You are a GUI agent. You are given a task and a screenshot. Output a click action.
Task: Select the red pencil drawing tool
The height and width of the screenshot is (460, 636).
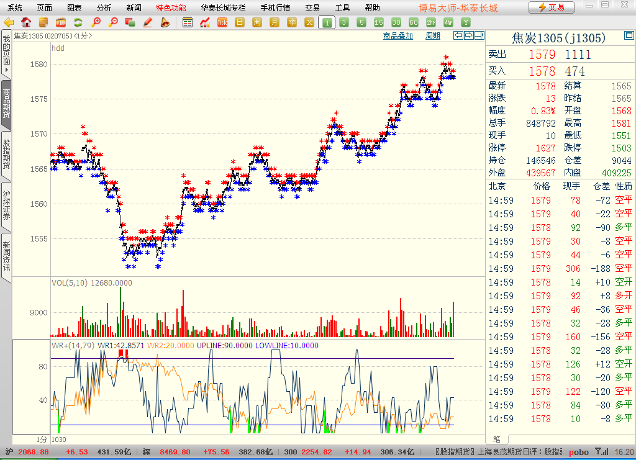[x=148, y=22]
